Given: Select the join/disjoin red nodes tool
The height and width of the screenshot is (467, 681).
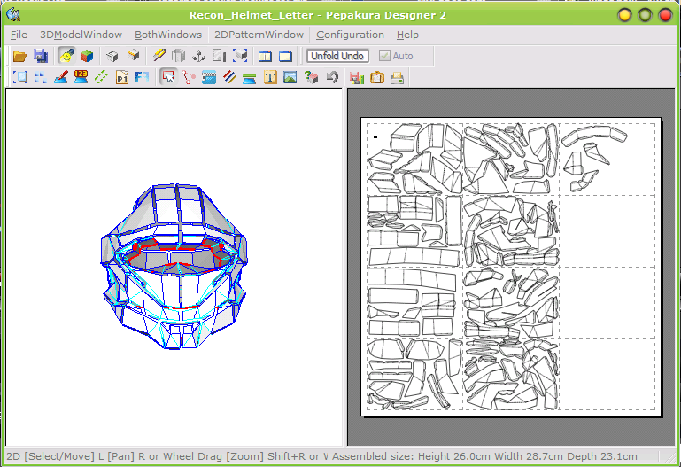Looking at the screenshot, I should point(189,77).
